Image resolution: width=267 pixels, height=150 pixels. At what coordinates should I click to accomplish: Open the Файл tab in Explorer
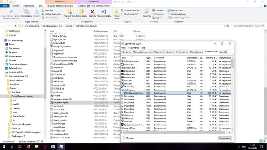click(5, 6)
